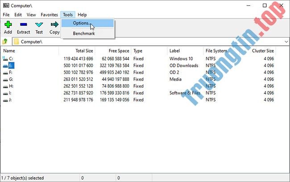Click the Copy toolbar icon
Viewport: 290px width, 182px height.
[54, 24]
